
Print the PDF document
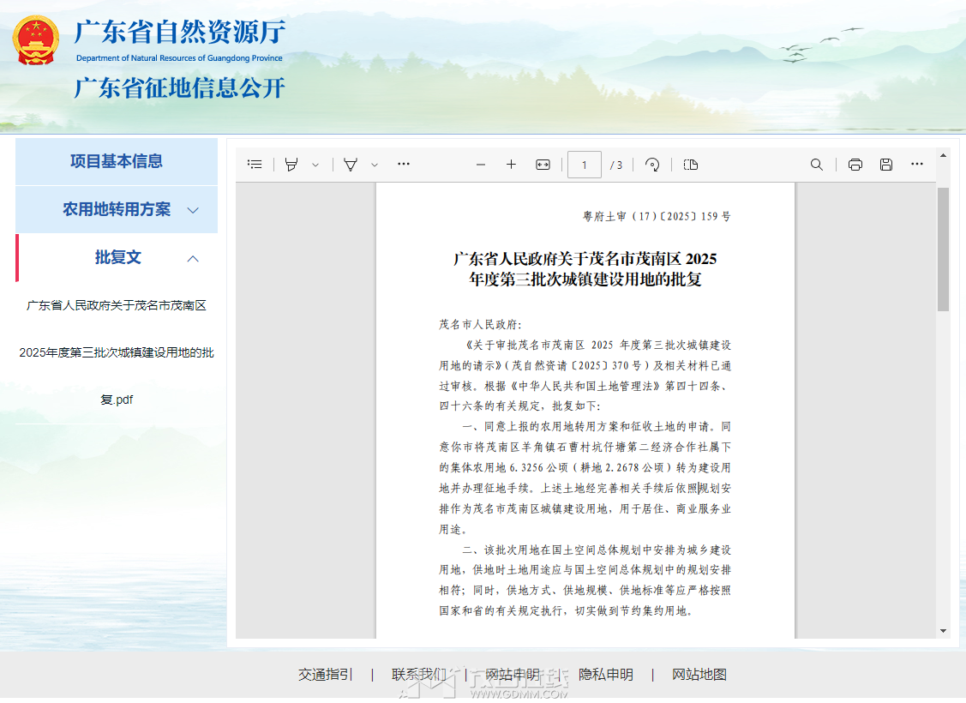pyautogui.click(x=855, y=165)
